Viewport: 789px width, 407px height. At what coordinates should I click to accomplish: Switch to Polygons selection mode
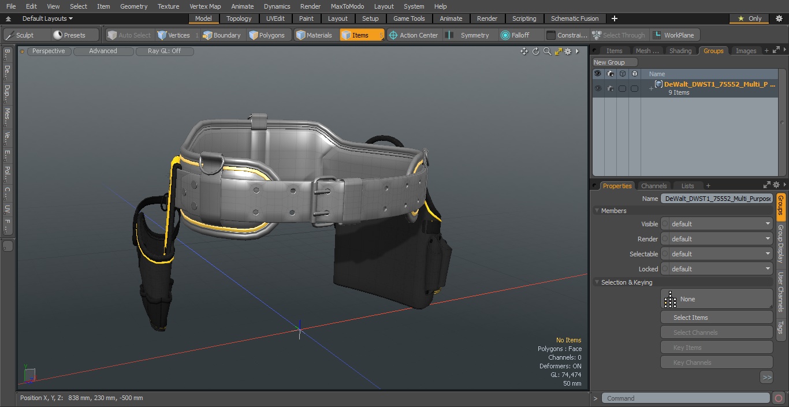point(268,35)
